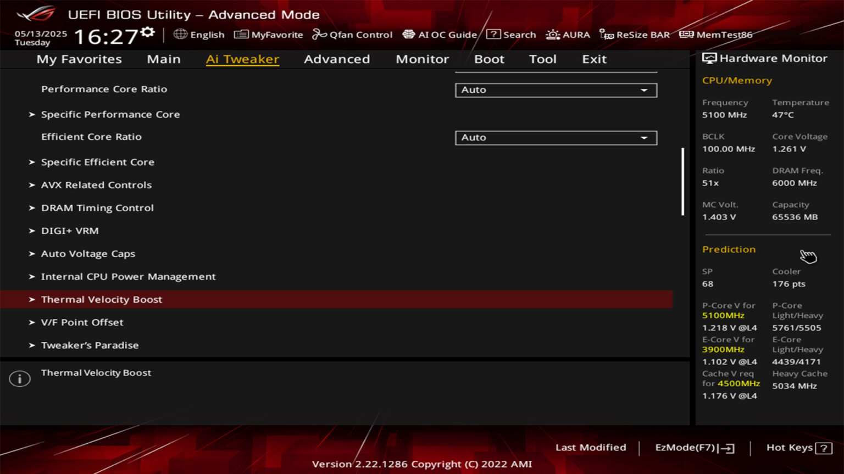Open AURA lighting settings

point(568,34)
